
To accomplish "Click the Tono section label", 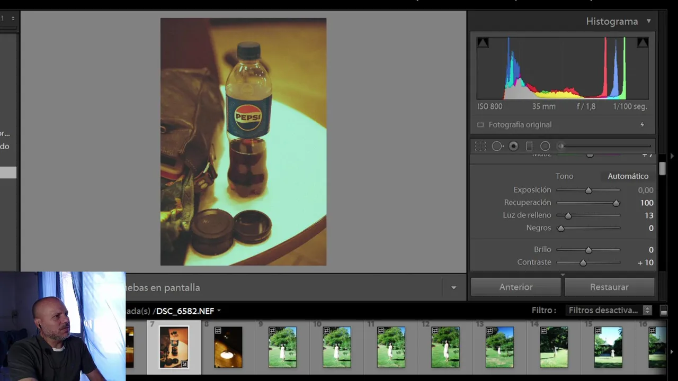I will (x=564, y=176).
